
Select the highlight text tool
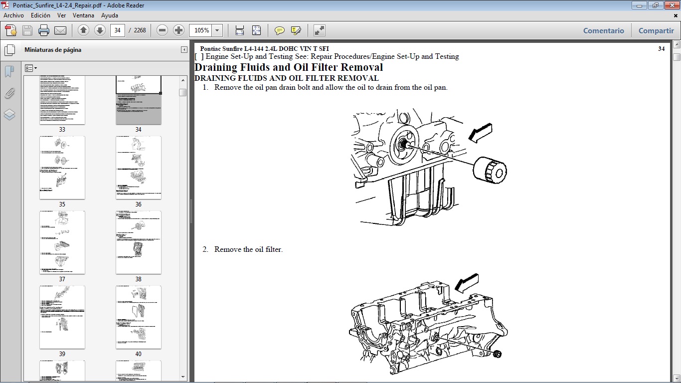pyautogui.click(x=296, y=30)
